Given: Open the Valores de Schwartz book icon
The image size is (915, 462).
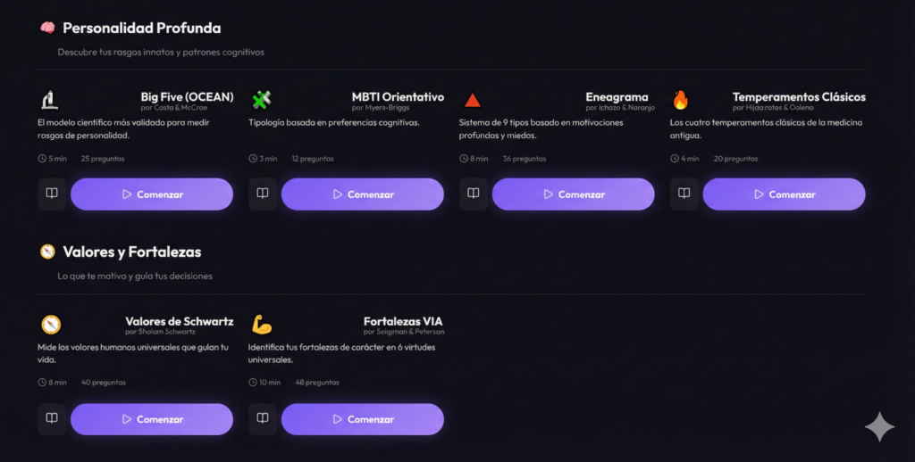Looking at the screenshot, I should point(52,418).
